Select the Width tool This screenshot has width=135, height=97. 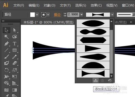click(x=6, y=77)
